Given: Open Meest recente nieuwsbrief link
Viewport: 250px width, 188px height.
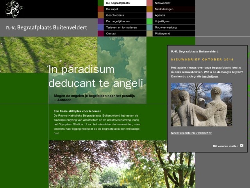Looking at the screenshot, I should point(191,133).
